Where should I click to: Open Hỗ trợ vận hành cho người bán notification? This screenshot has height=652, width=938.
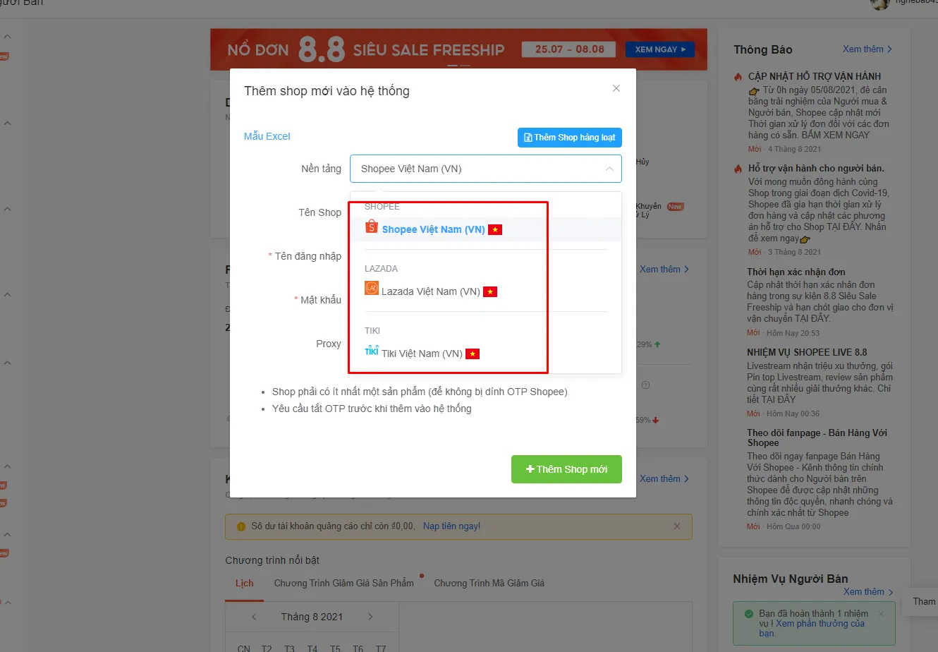coord(816,169)
